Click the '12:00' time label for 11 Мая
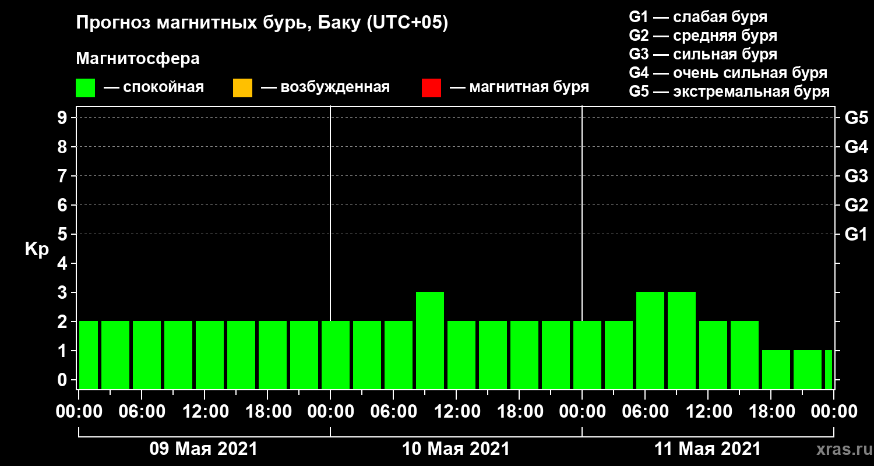The height and width of the screenshot is (466, 874). tap(709, 411)
